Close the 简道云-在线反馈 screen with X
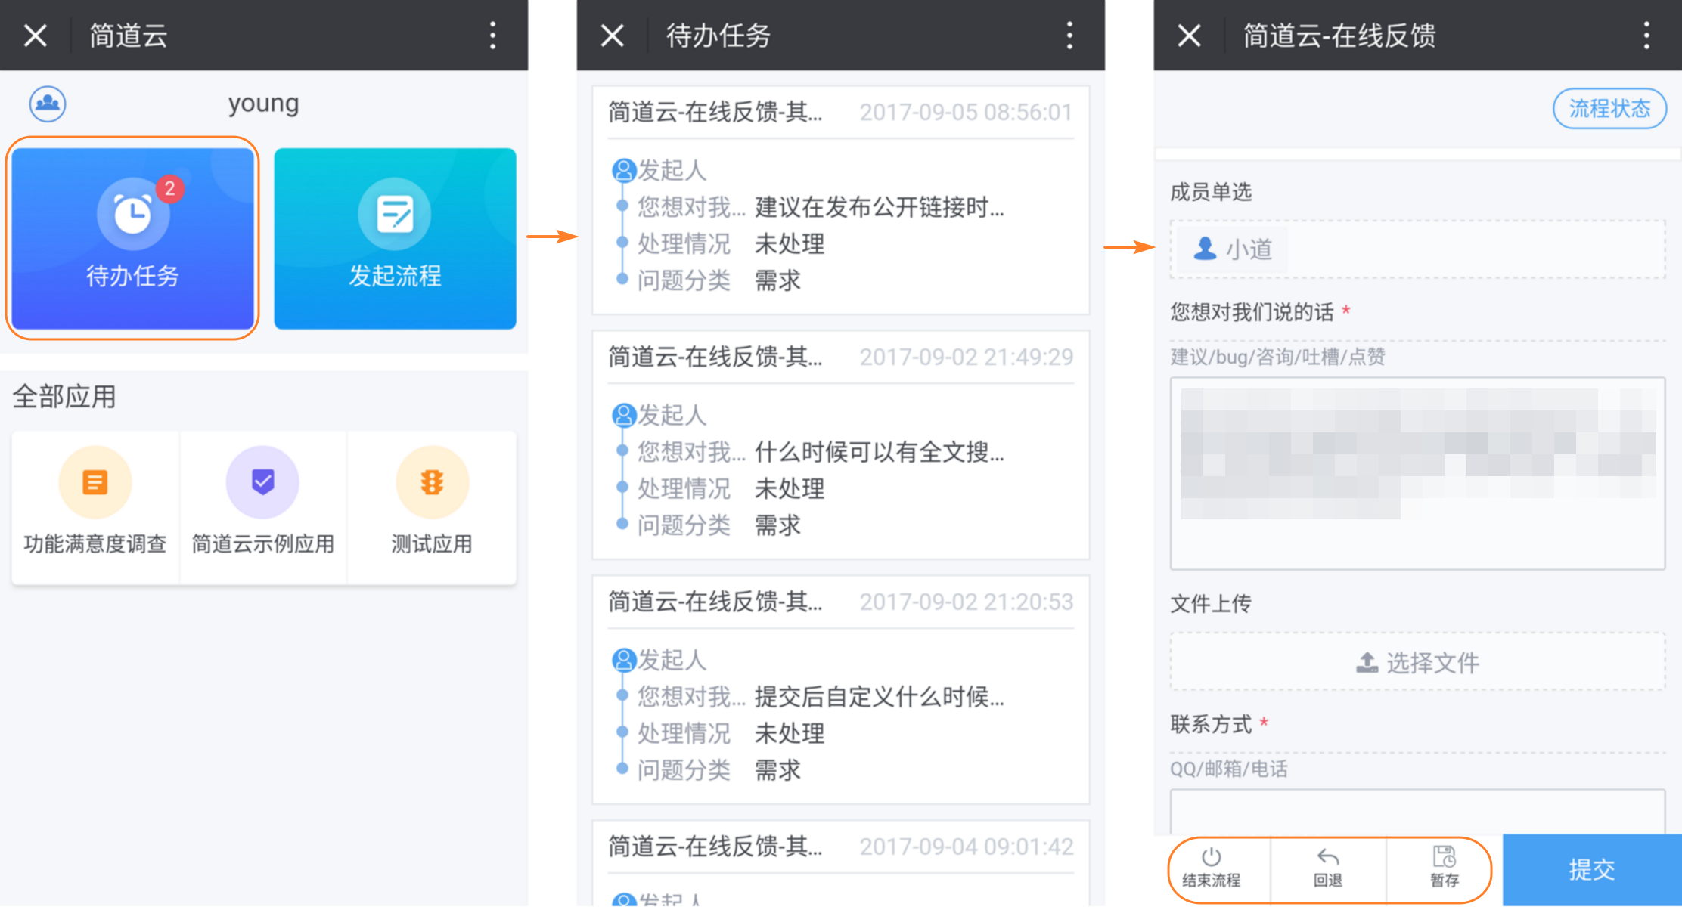 click(1190, 36)
